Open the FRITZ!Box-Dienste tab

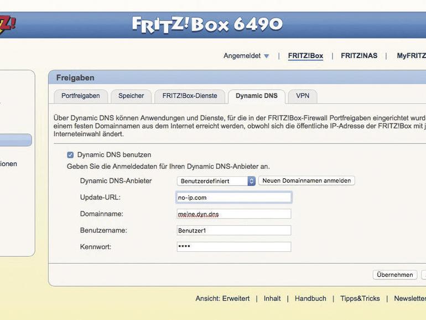(x=190, y=96)
